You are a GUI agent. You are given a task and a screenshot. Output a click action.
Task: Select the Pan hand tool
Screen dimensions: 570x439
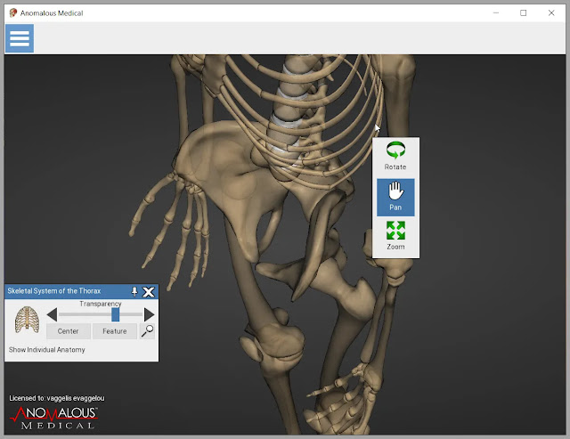[395, 198]
